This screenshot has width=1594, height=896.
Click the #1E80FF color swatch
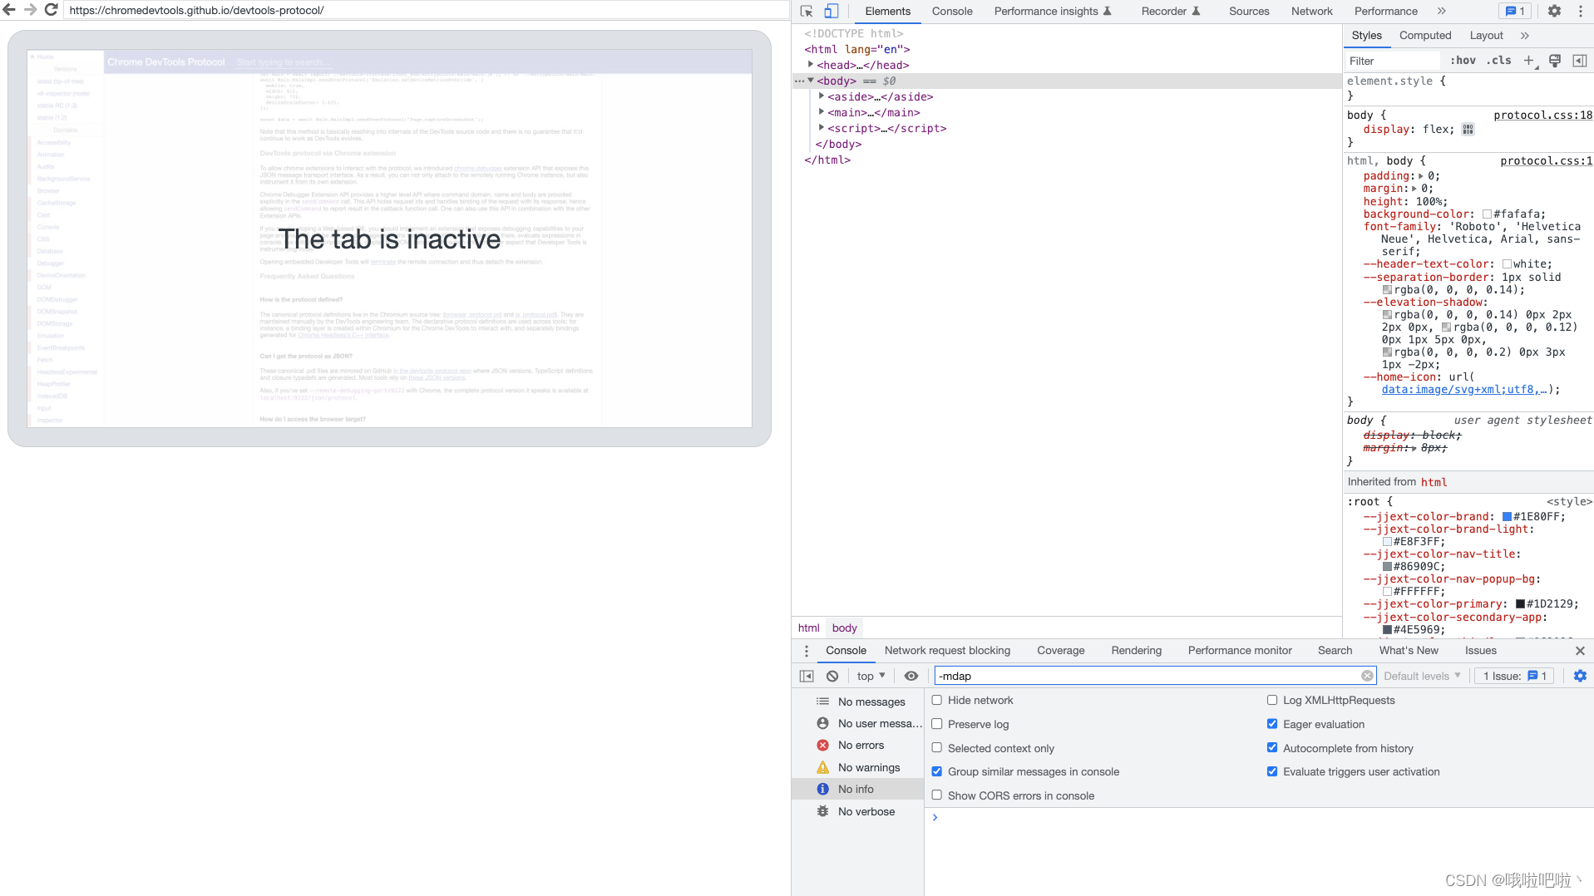(x=1507, y=516)
